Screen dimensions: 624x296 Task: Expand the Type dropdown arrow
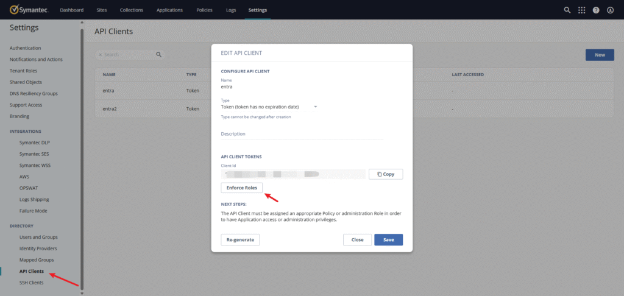[316, 107]
